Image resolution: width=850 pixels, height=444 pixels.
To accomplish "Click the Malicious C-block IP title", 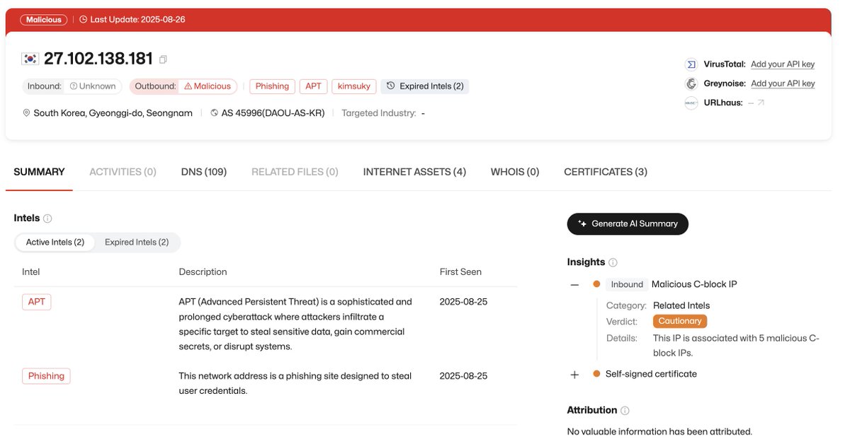I will pyautogui.click(x=694, y=284).
